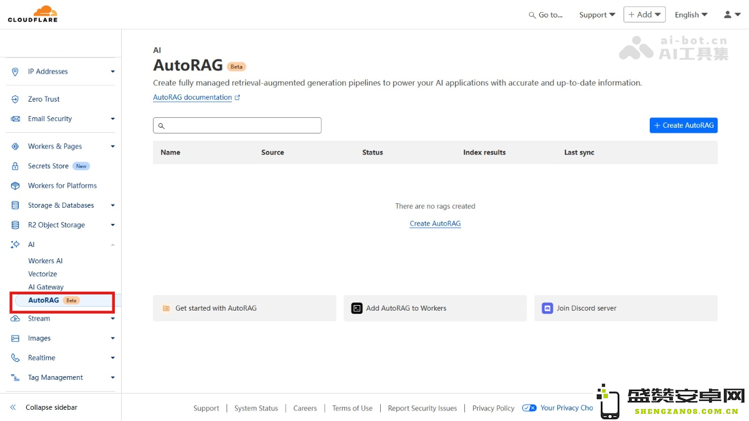Expand the Stream menu arrow
Screen dimensions: 749x421
[x=113, y=319]
